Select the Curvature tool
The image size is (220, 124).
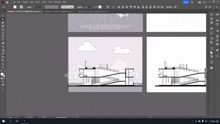[x=3, y=26]
